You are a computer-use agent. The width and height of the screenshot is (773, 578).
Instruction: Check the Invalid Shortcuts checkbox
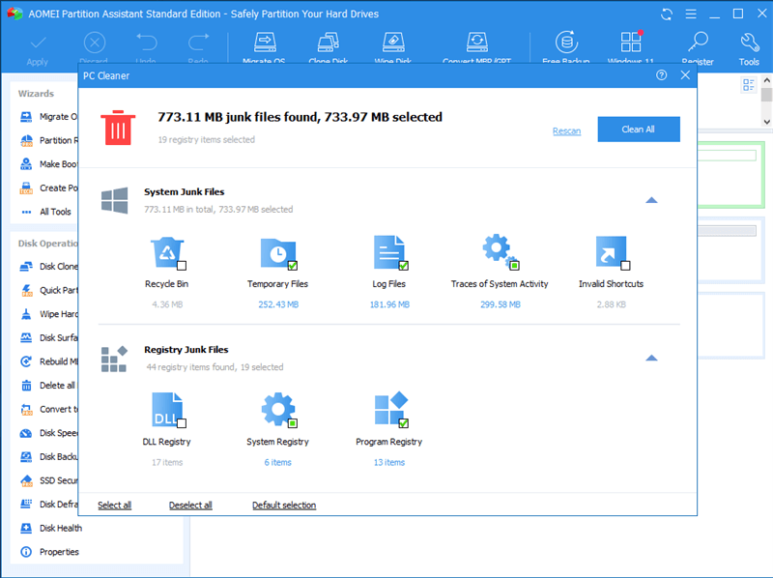point(625,266)
